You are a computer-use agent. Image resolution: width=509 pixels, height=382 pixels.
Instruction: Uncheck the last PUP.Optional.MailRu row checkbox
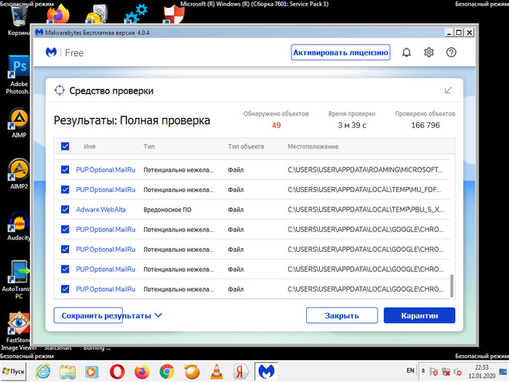coord(65,289)
